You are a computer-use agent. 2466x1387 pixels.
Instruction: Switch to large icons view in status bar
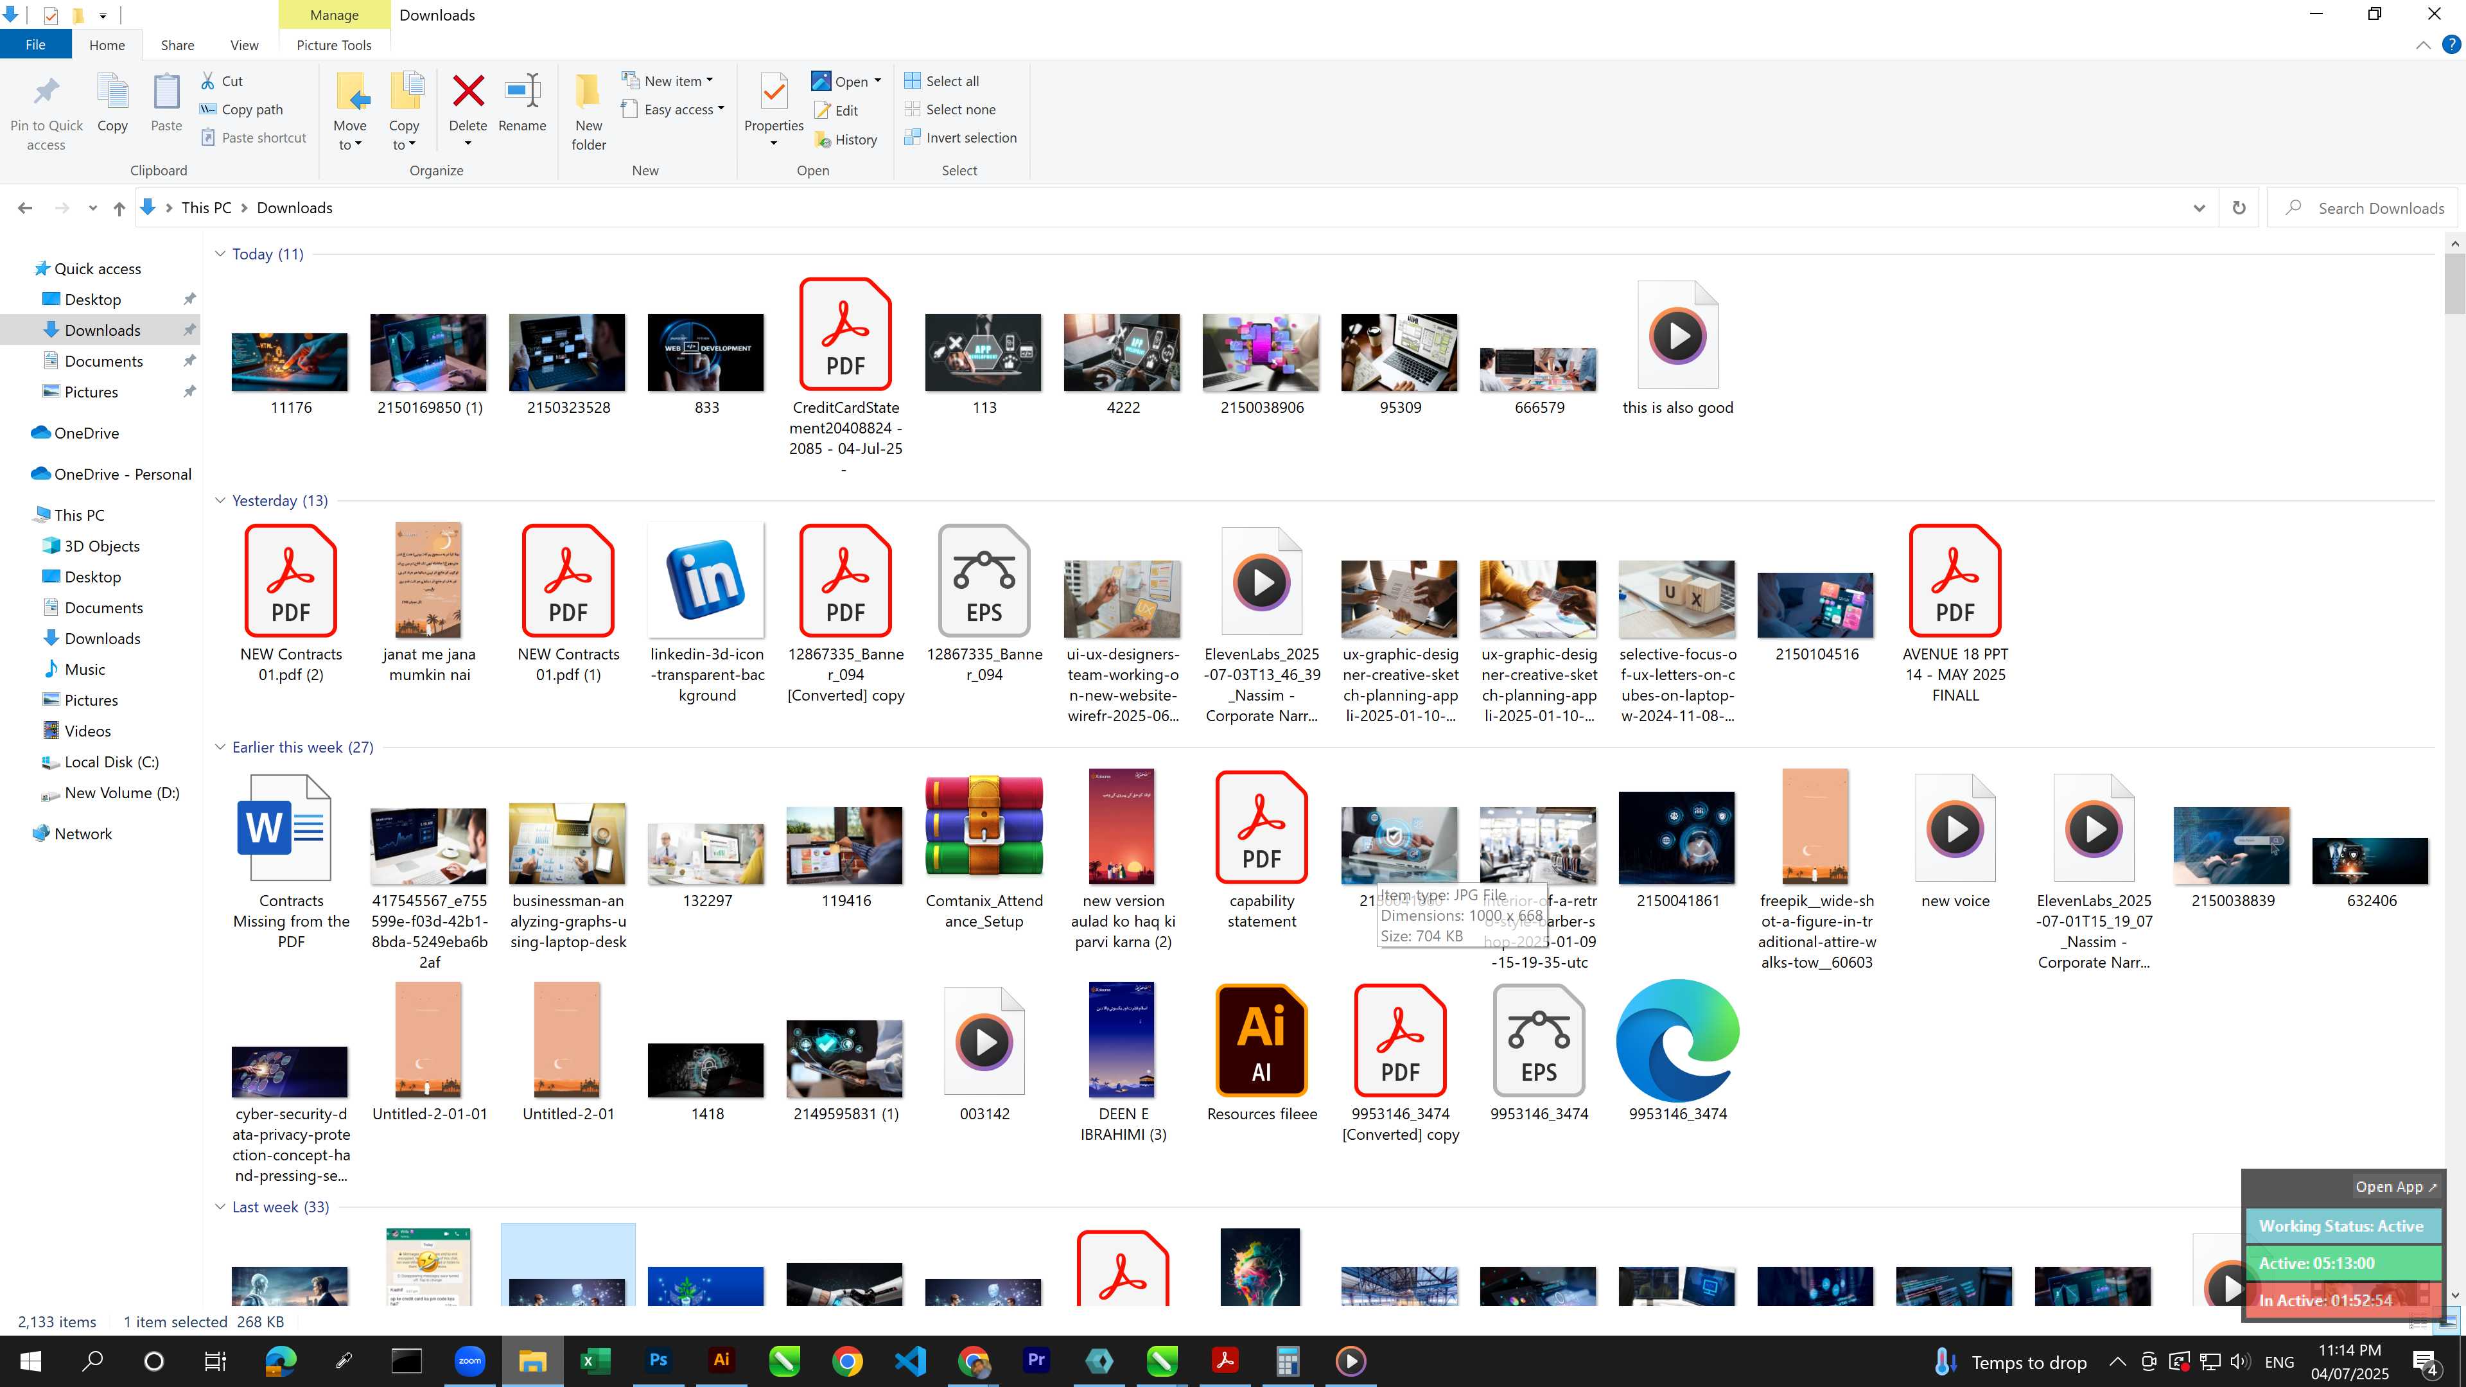tap(2449, 1323)
